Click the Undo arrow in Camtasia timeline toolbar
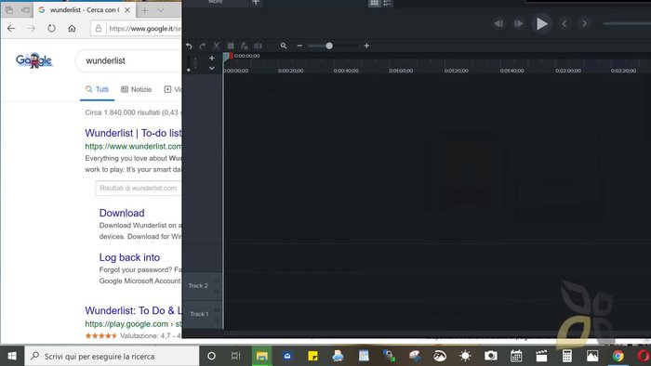651x366 pixels. coord(189,46)
